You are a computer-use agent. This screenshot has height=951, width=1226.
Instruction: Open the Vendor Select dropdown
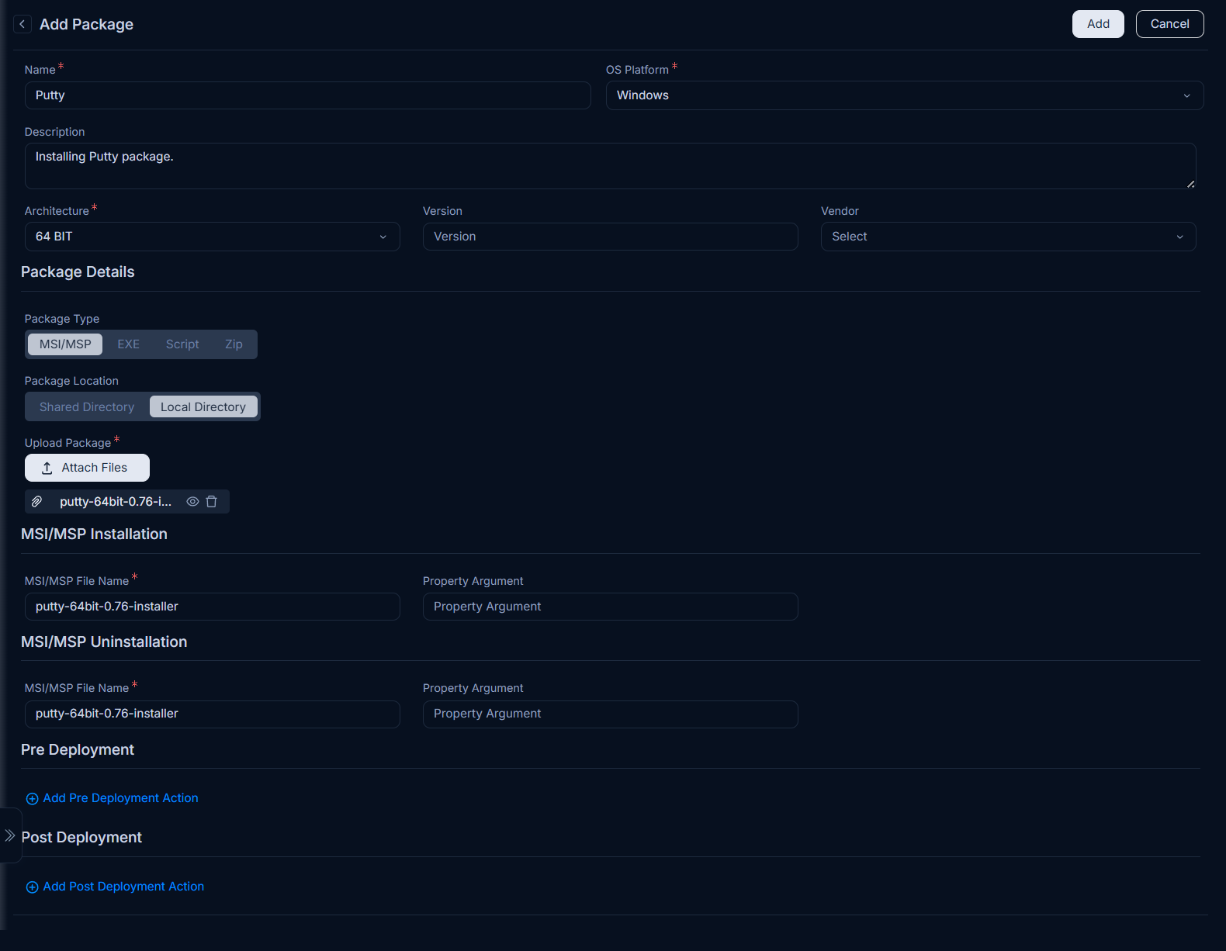1008,237
